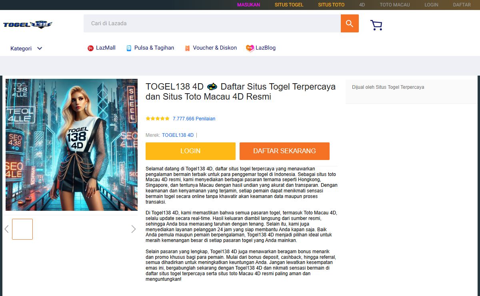Screen dimensions: 480x296
Task: Open the 4D top menu item
Action: click(x=362, y=5)
